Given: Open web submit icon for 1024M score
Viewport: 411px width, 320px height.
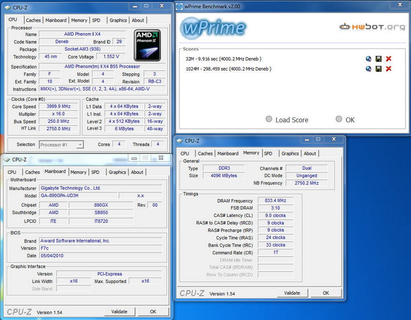Looking at the screenshot, I should [x=368, y=69].
